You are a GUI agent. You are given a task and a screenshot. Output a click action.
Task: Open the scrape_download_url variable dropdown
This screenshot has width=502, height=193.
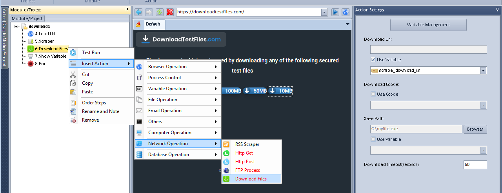[483, 71]
